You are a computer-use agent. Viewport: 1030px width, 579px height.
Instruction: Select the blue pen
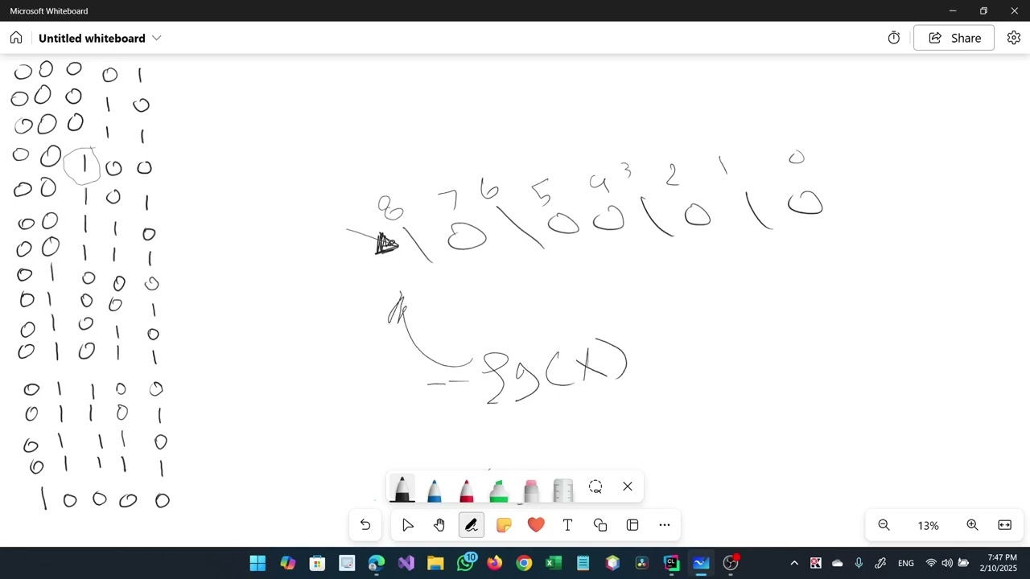tap(434, 490)
